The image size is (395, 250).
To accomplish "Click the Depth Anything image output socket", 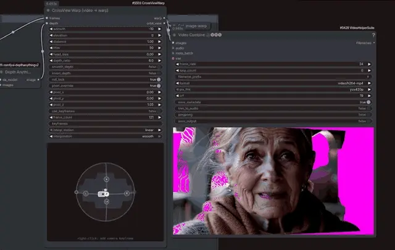I will pos(38,80).
